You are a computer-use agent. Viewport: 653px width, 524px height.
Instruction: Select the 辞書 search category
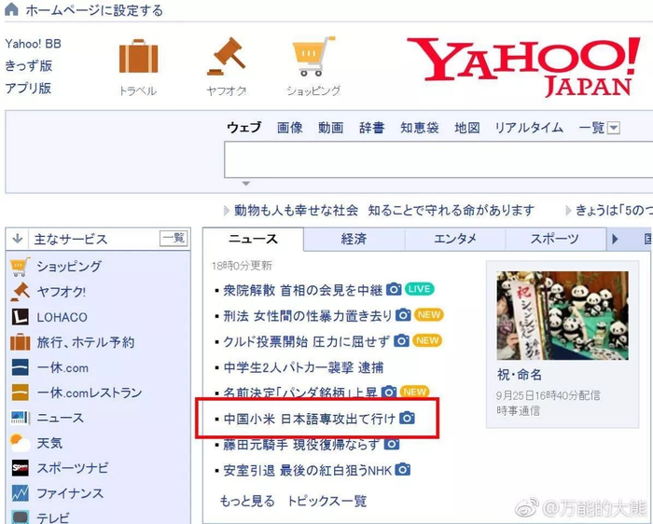372,128
